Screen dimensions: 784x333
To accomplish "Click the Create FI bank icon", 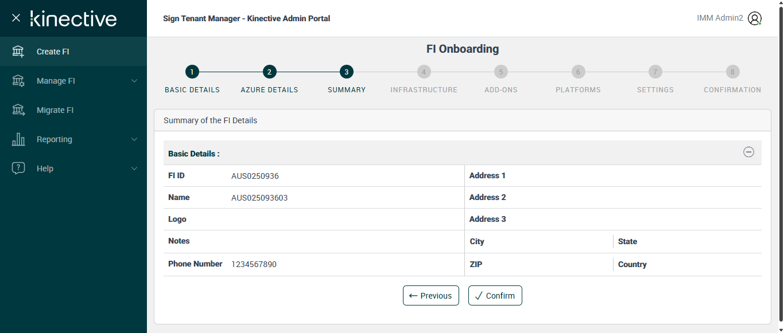I will pos(18,52).
